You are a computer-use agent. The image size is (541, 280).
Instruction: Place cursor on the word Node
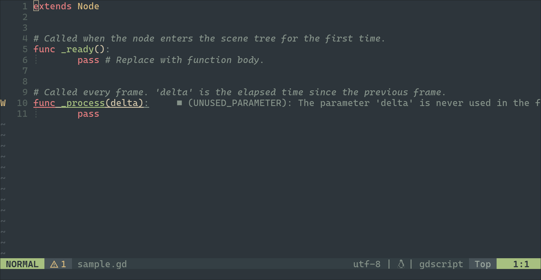pos(88,6)
